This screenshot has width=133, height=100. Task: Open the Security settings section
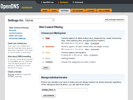click(13, 30)
